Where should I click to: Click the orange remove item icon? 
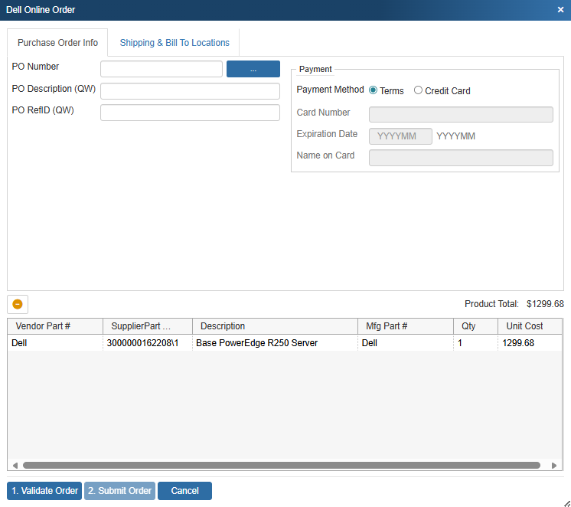click(17, 303)
